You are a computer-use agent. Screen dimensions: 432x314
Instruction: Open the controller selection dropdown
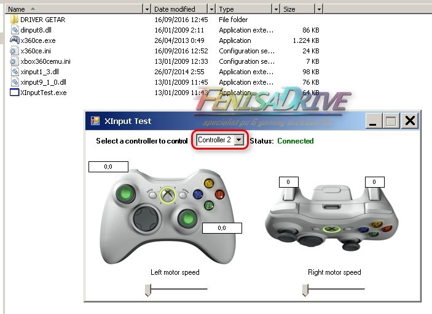[239, 140]
